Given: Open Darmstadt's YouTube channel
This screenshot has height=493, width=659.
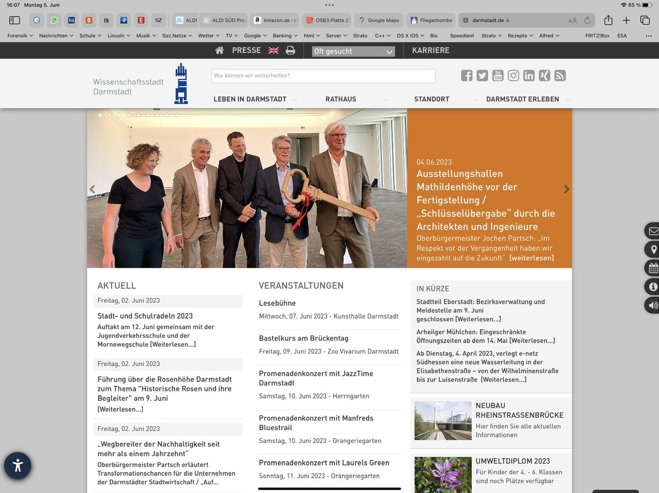Looking at the screenshot, I should [x=498, y=76].
